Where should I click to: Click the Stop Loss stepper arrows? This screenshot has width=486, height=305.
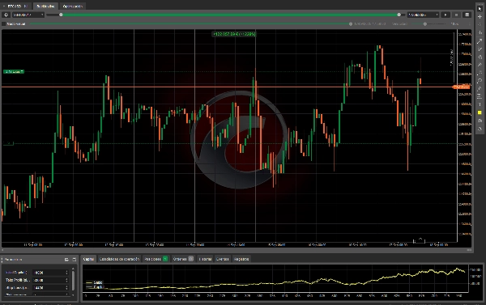[x=66, y=288]
